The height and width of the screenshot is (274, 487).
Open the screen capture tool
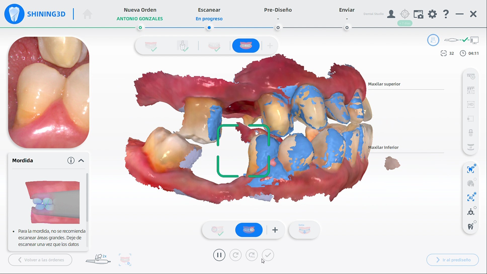(x=418, y=14)
